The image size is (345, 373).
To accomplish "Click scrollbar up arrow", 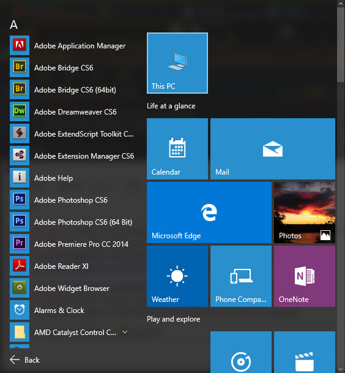I will [x=341, y=3].
